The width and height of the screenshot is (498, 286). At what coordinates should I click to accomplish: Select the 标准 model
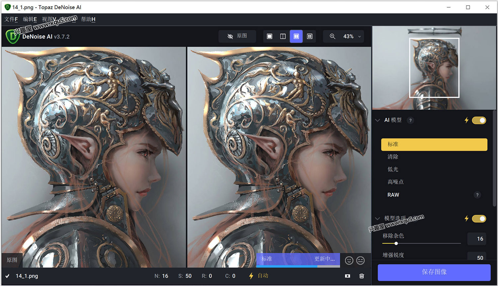coord(434,144)
